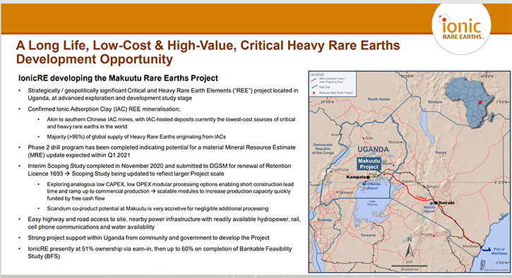This screenshot has width=512, height=278.
Task: Click the IonicRE developing Makuutu heading
Action: coord(118,78)
